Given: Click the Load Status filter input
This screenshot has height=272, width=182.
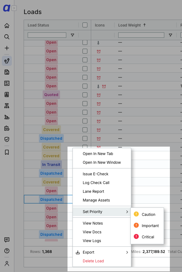Looking at the screenshot, I should 47,35.
